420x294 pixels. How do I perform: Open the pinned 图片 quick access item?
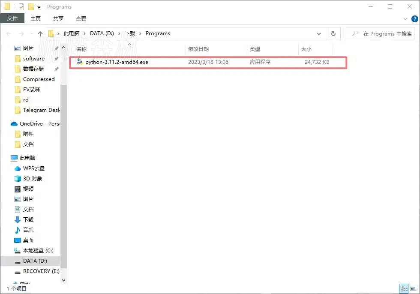pyautogui.click(x=28, y=48)
